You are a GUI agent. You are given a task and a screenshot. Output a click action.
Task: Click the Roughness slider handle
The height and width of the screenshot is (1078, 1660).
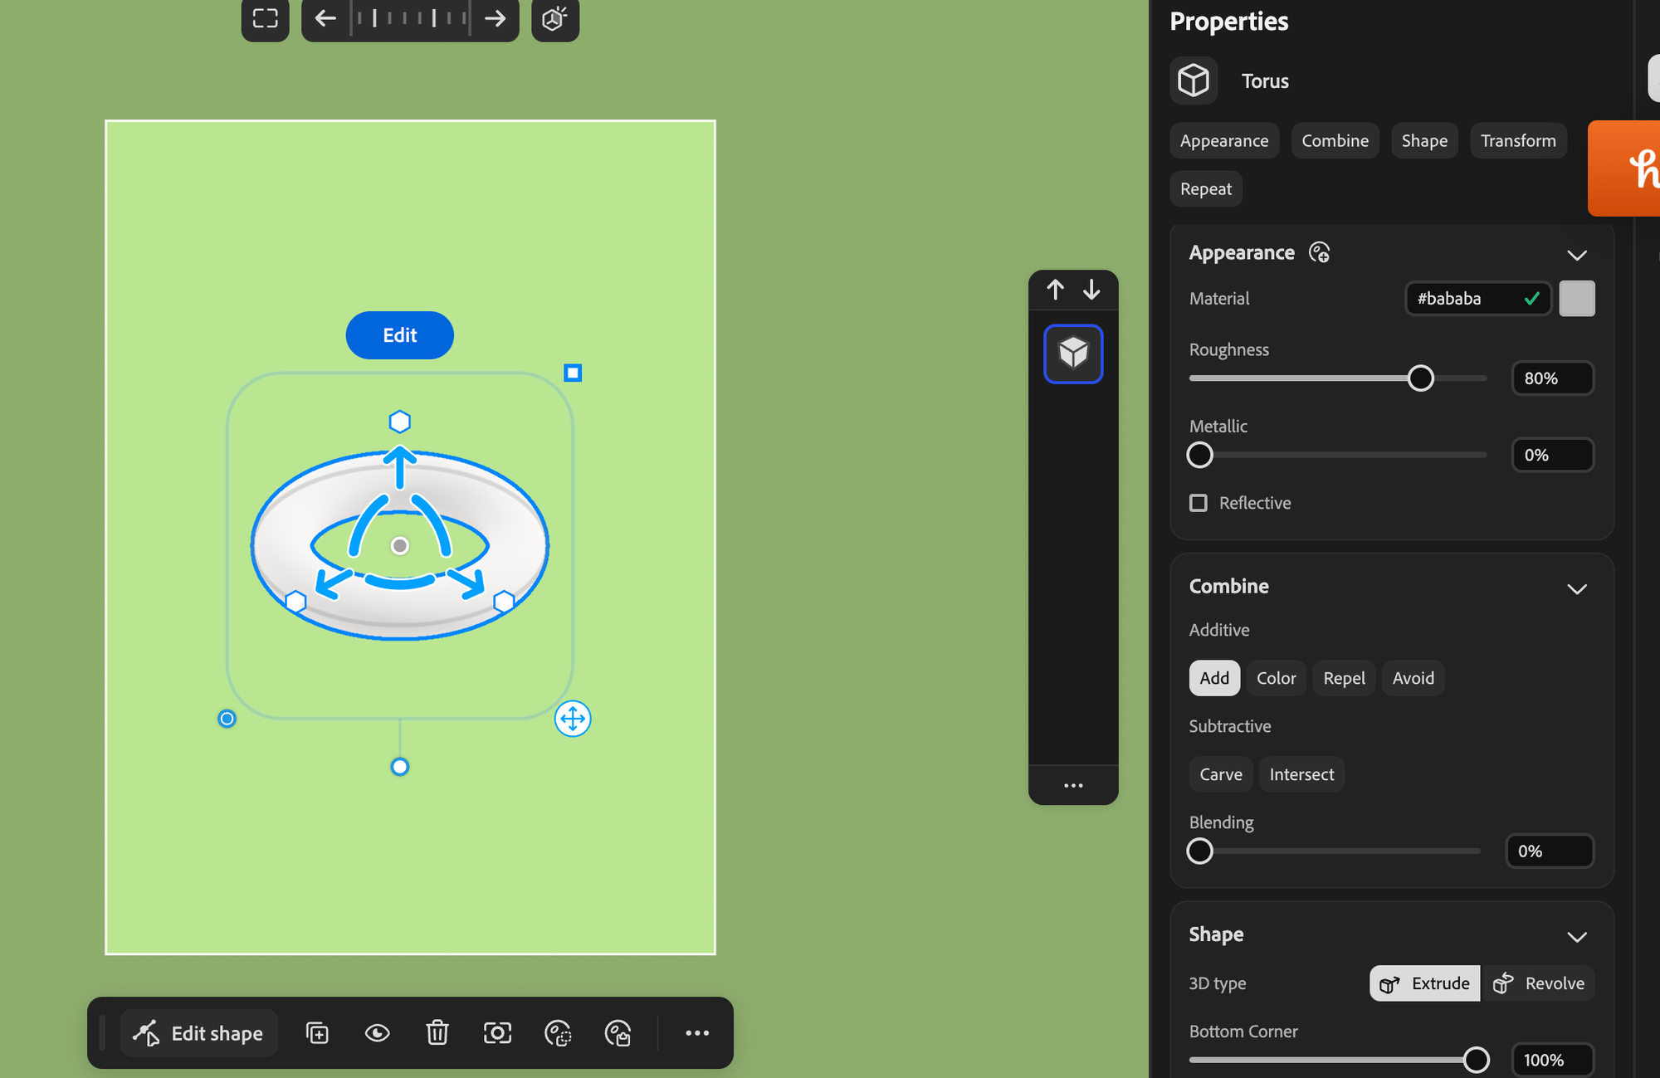coord(1421,378)
